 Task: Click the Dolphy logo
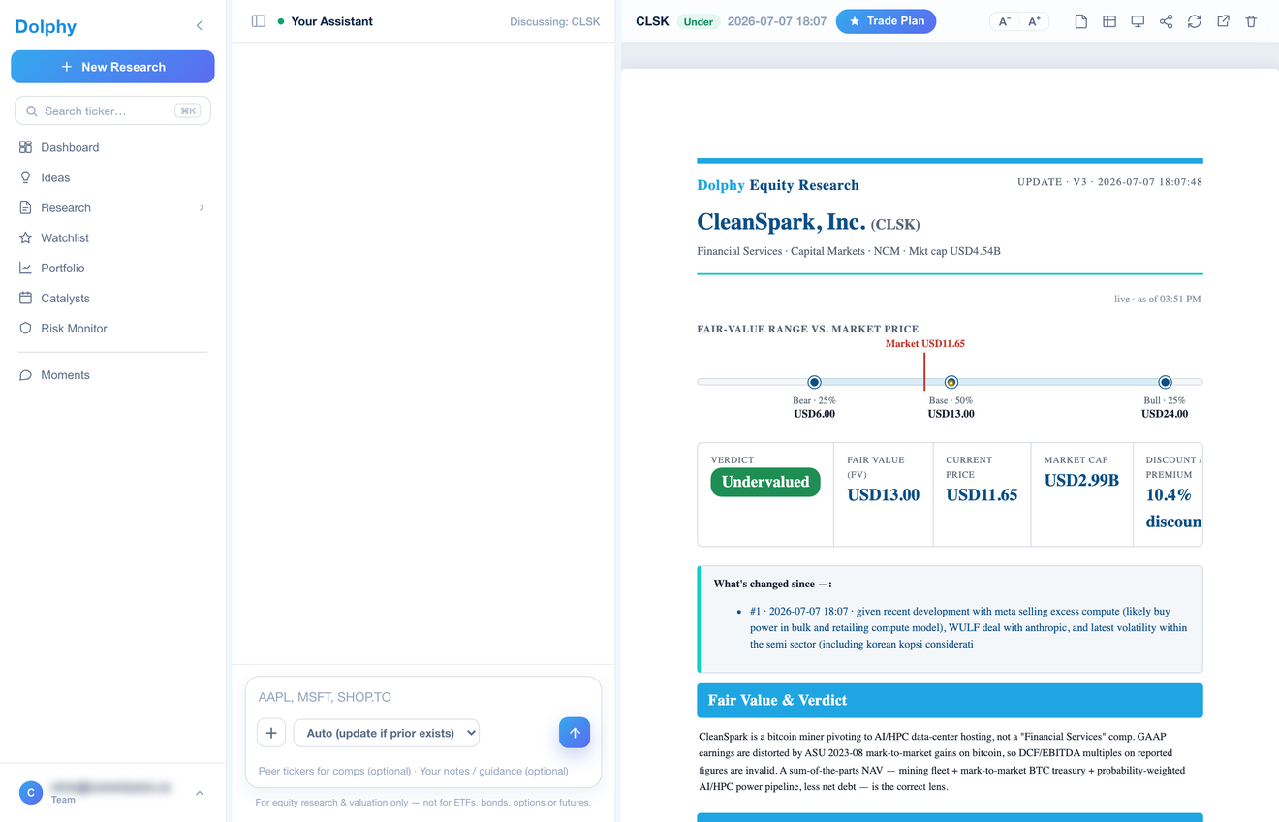(x=46, y=26)
